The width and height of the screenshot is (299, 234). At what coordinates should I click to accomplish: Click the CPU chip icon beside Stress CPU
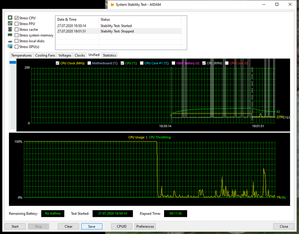[10, 18]
